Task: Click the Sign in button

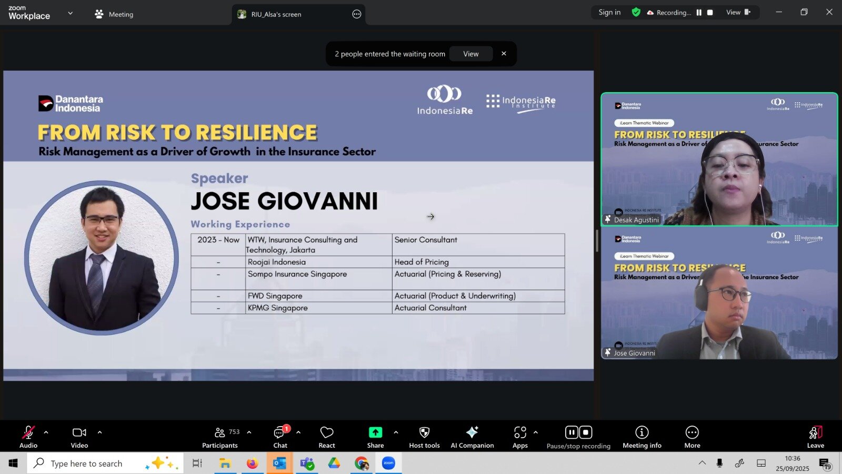Action: (x=609, y=13)
